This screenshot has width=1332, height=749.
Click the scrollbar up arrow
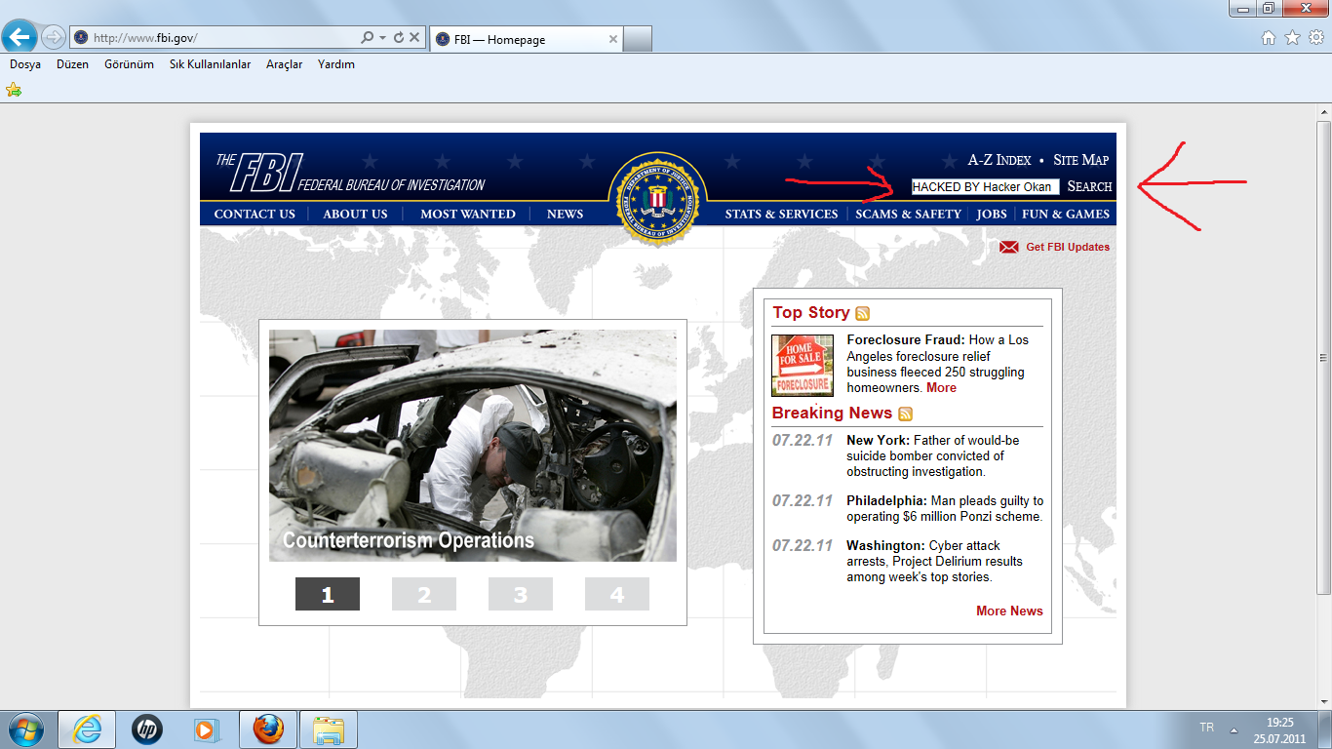1323,112
